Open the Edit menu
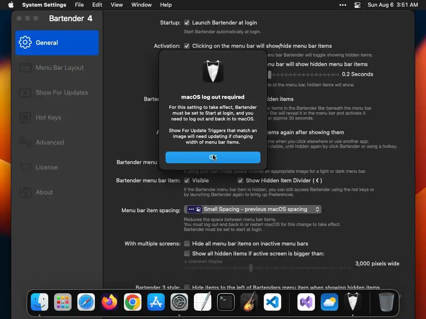The image size is (426, 319). tap(97, 5)
